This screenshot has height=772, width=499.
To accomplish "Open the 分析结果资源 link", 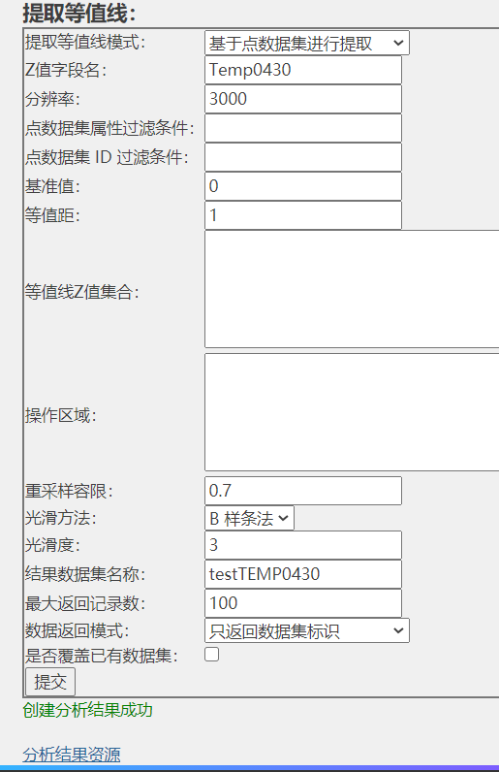I will click(x=72, y=755).
